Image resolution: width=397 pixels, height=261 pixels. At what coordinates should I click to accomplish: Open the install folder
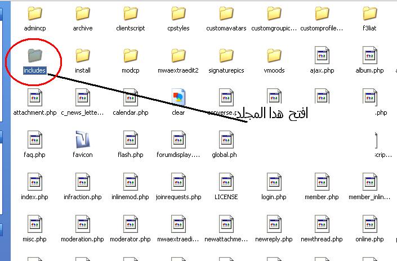[x=83, y=56]
